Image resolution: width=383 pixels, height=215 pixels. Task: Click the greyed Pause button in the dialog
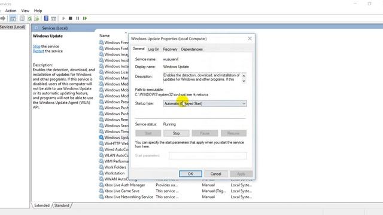click(205, 133)
